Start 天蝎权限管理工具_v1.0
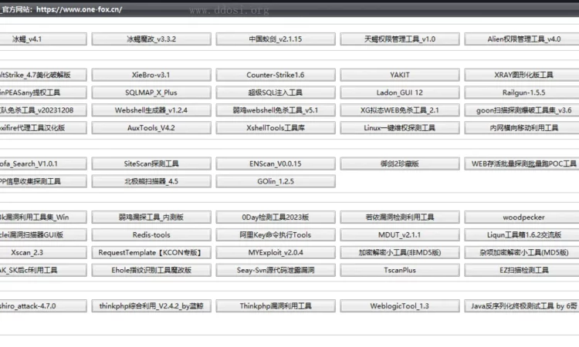 pos(400,39)
